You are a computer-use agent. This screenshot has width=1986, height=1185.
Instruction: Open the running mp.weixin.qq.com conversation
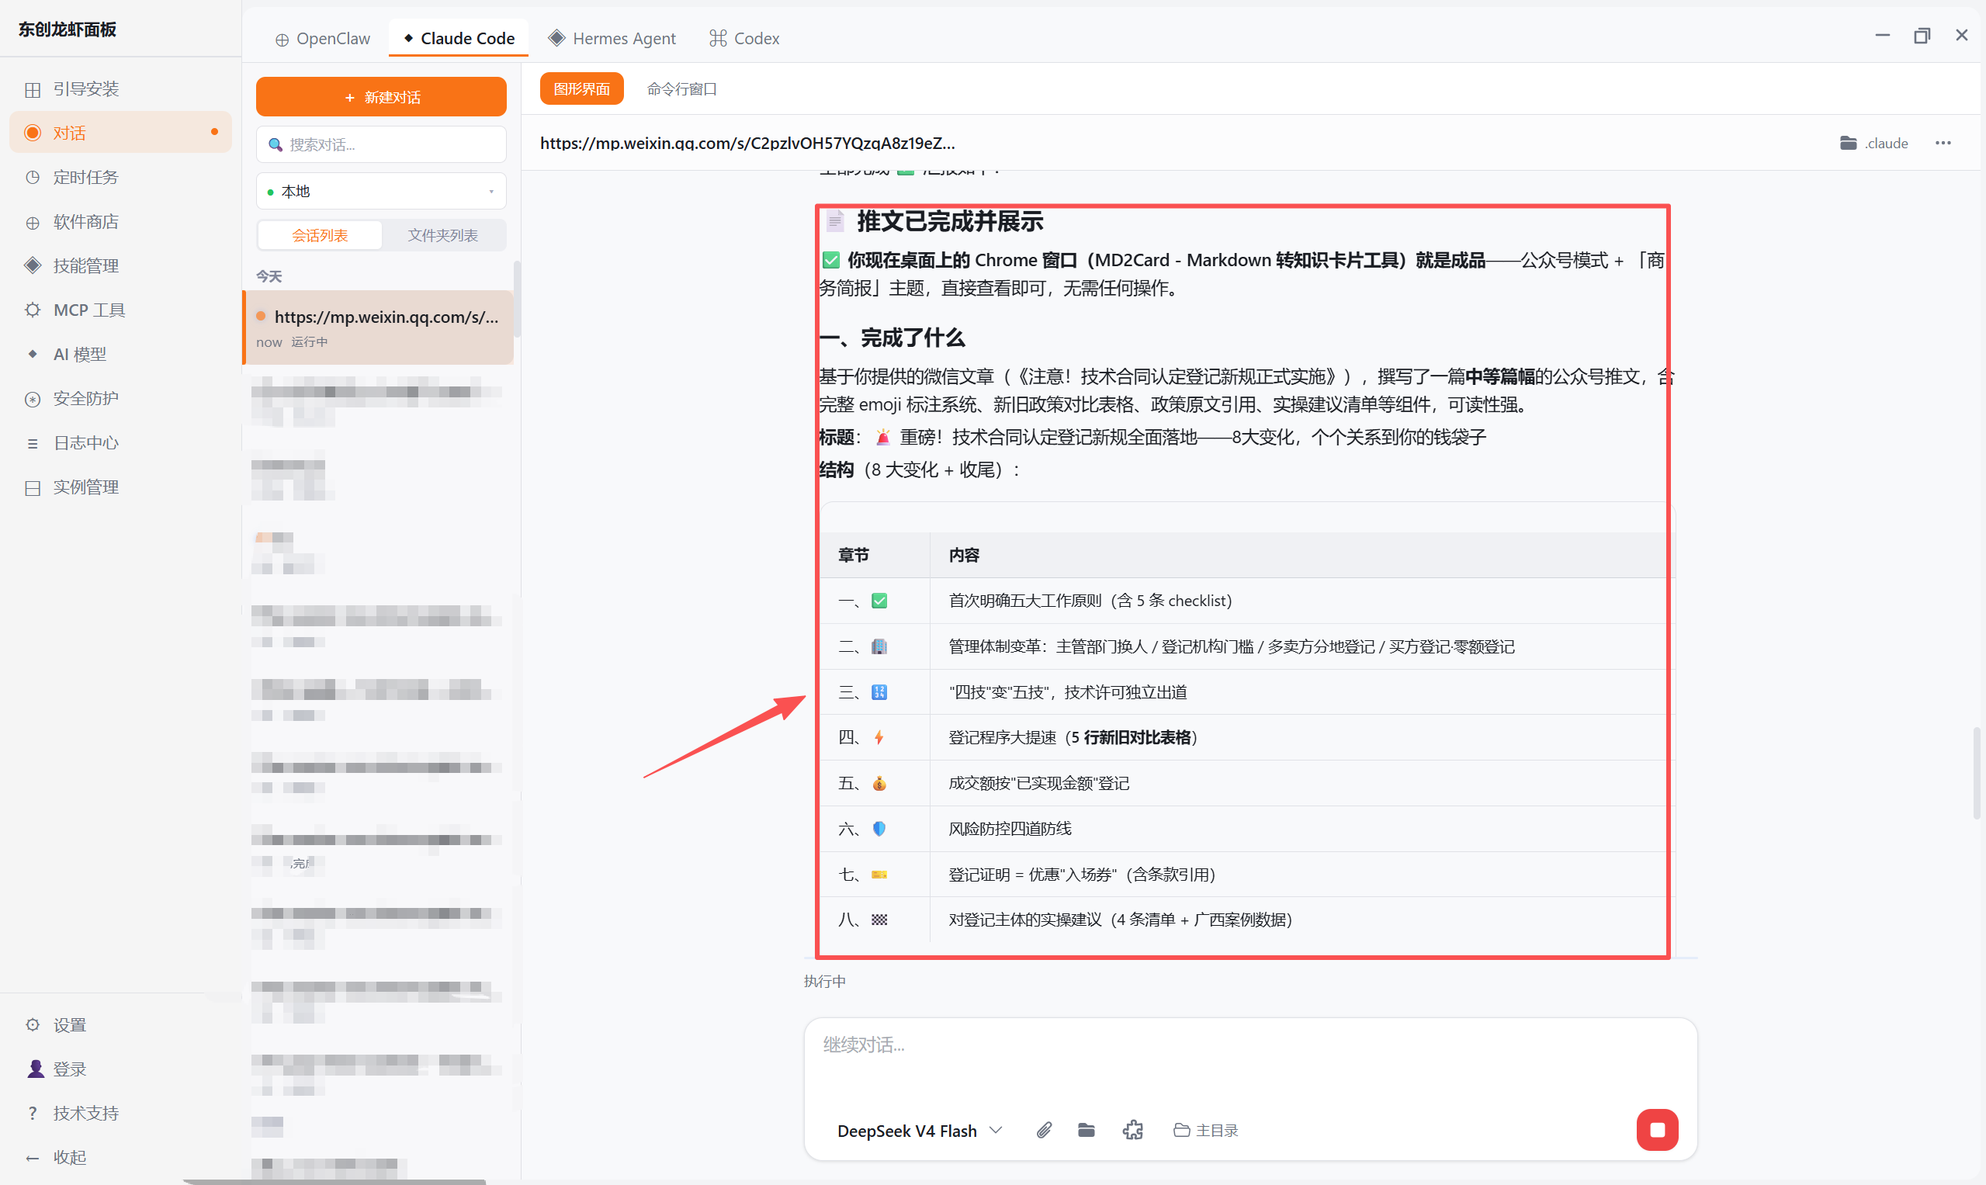tap(379, 328)
